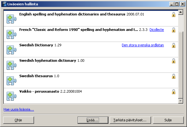Select the Swedish hyphenation dictionary entry title
Screen dimensions: 187x127
point(48,61)
